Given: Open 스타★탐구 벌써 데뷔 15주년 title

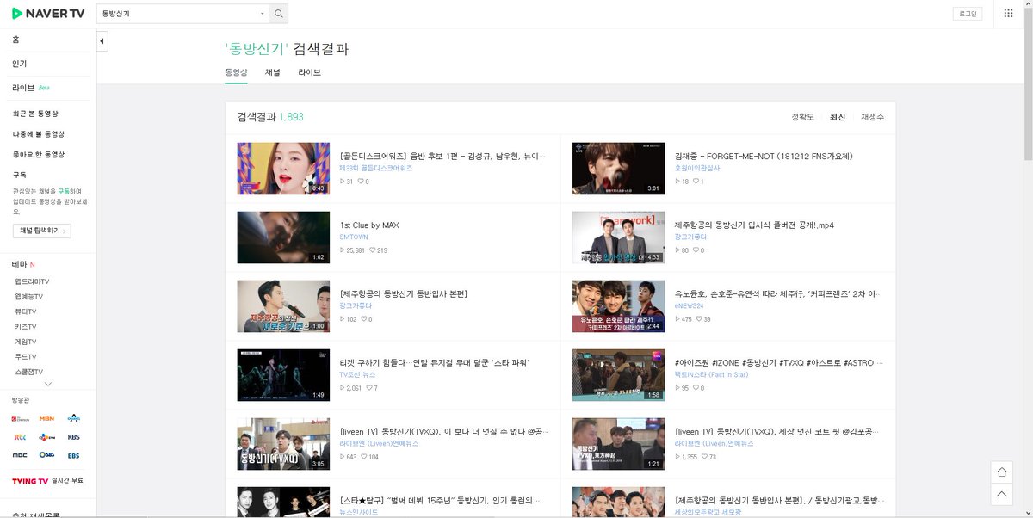Looking at the screenshot, I should coord(442,500).
